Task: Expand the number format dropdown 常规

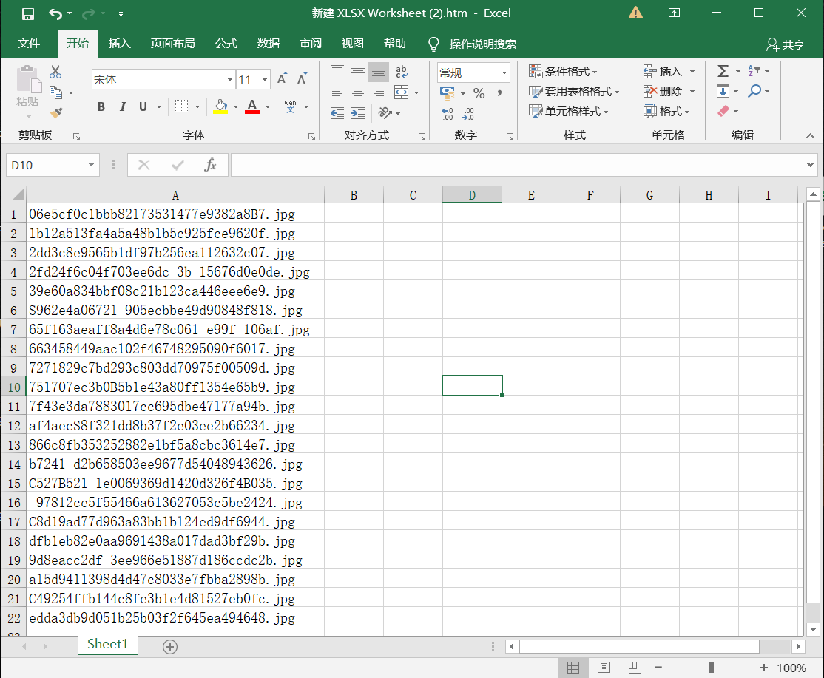Action: click(x=504, y=72)
